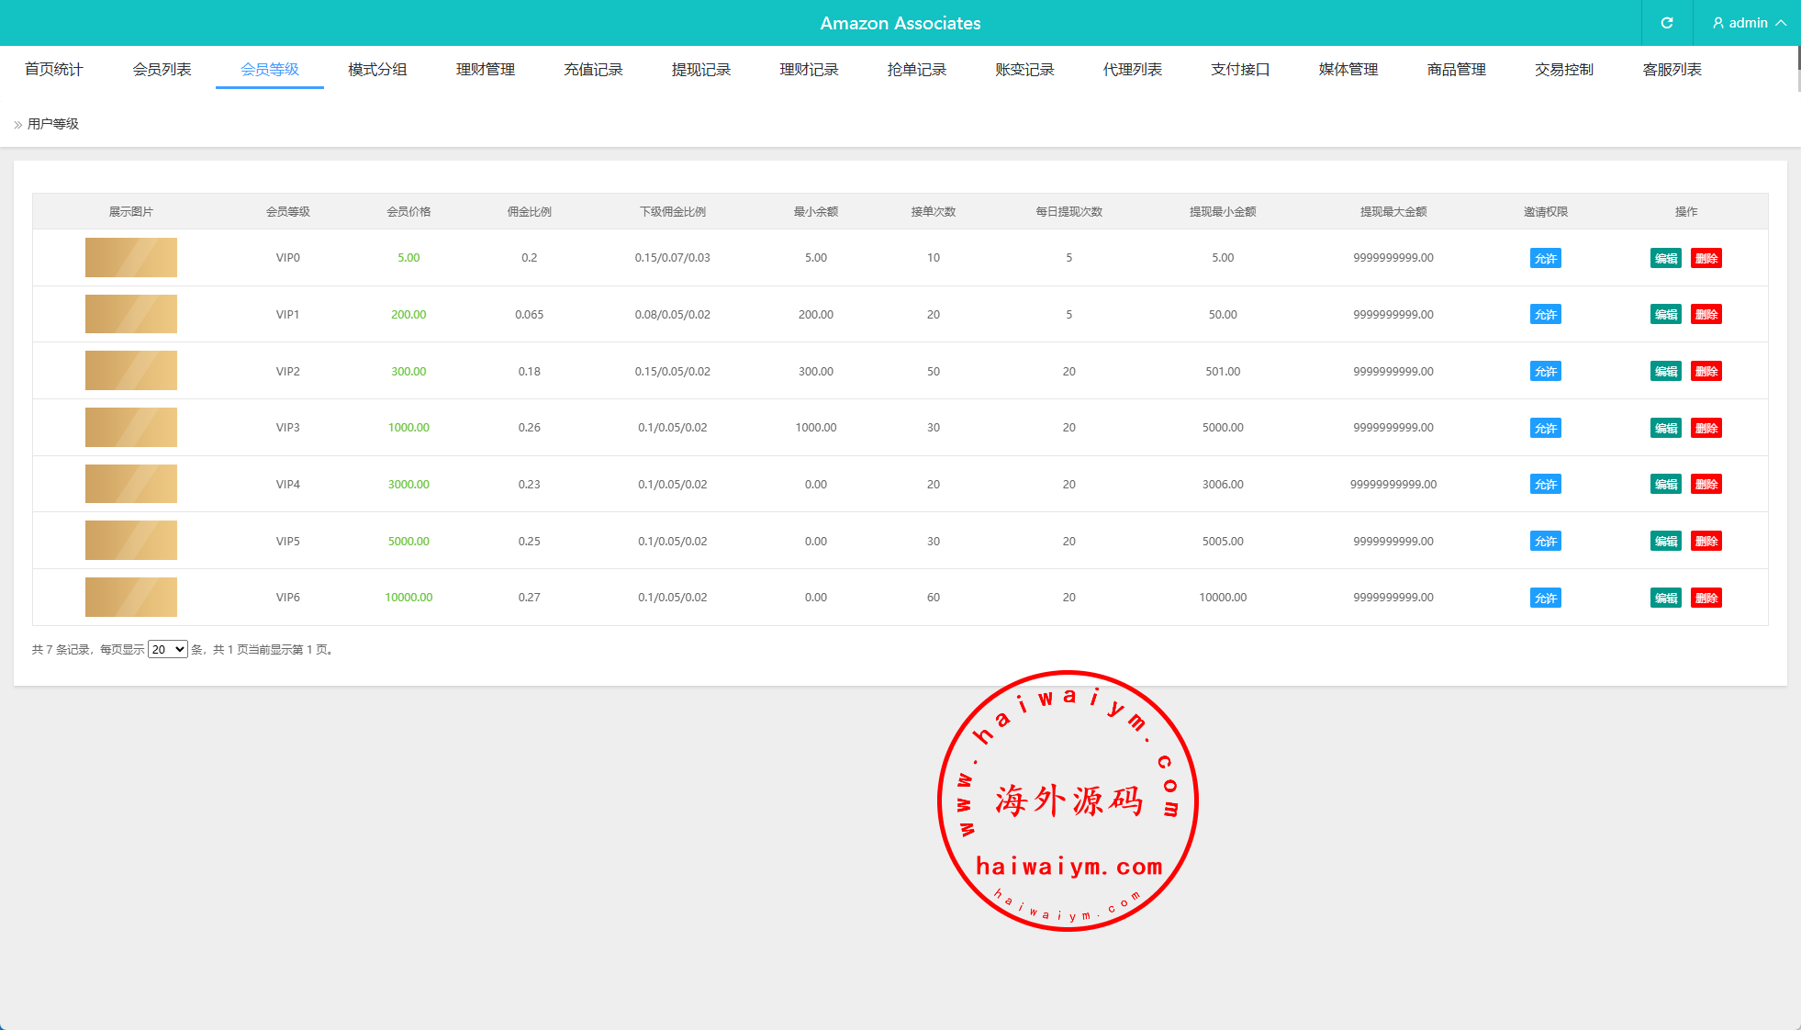1801x1030 pixels.
Task: Click the green 1000.00 price for VIP3
Action: [x=408, y=428]
